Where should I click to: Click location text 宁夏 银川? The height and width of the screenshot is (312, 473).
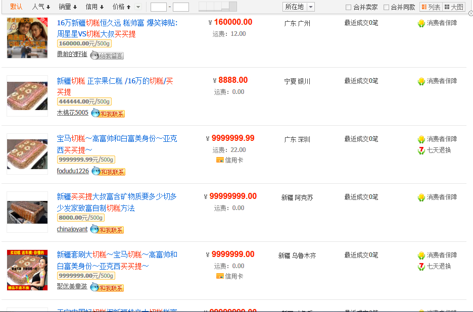(x=297, y=81)
